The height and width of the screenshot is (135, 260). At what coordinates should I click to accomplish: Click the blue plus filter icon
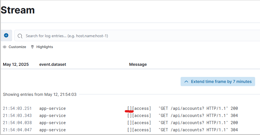click(x=6, y=36)
